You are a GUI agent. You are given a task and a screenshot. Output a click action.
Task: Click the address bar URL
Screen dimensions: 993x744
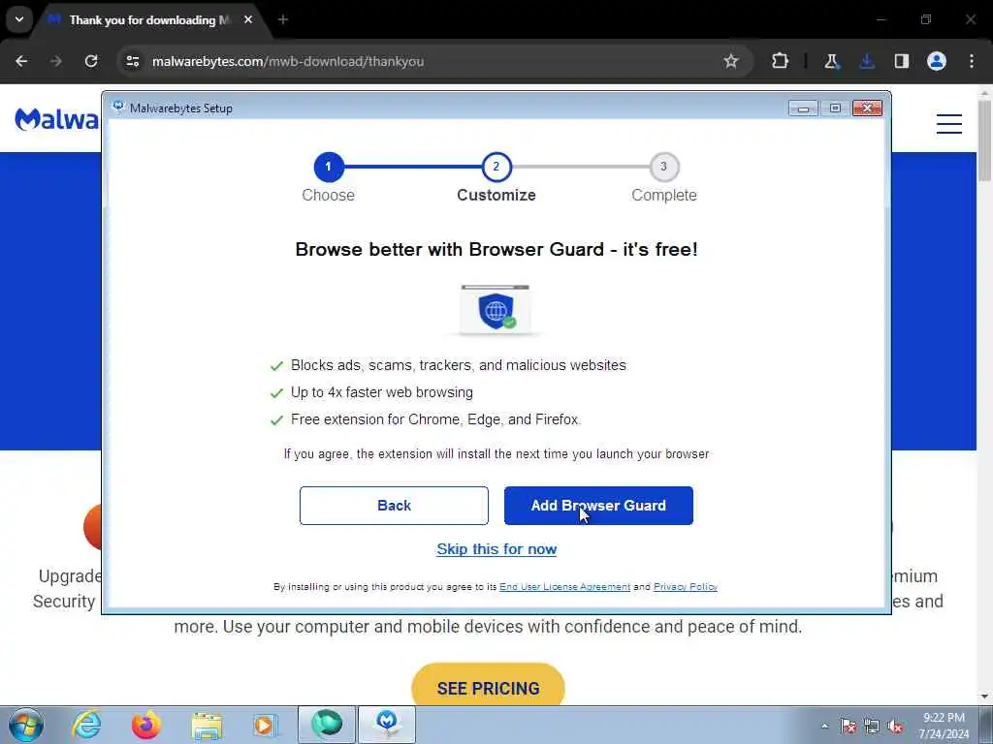pyautogui.click(x=288, y=61)
